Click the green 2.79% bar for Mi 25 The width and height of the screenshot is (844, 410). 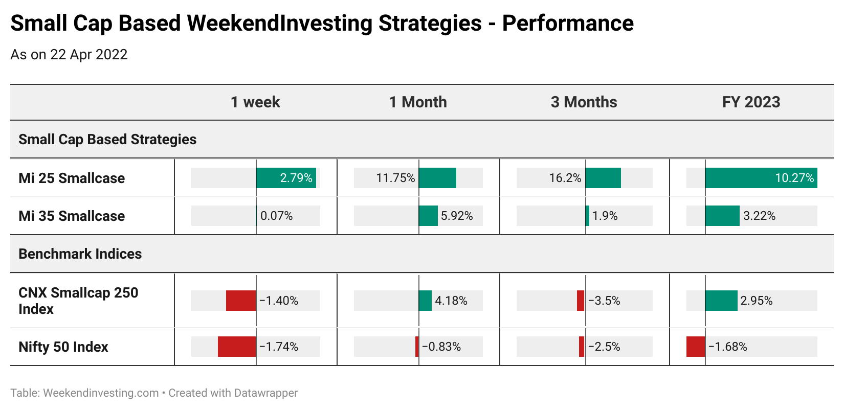[x=286, y=178]
